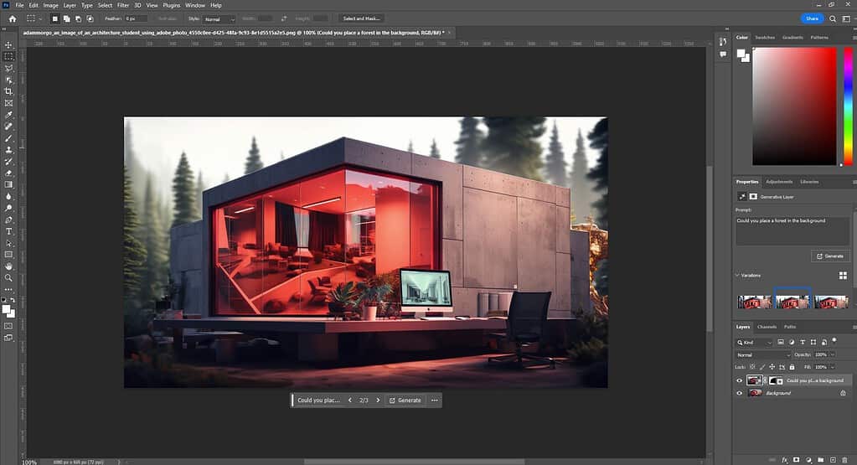Select the Move tool
The height and width of the screenshot is (465, 857).
[x=8, y=44]
